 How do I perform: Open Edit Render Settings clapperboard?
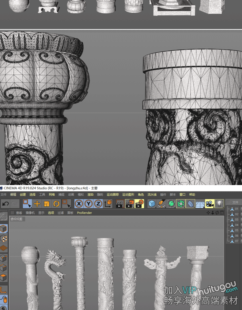coord(139,204)
